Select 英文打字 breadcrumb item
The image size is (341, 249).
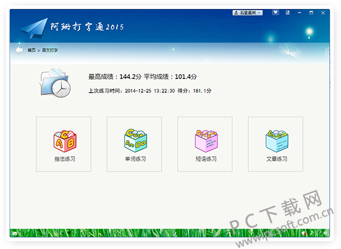point(50,50)
